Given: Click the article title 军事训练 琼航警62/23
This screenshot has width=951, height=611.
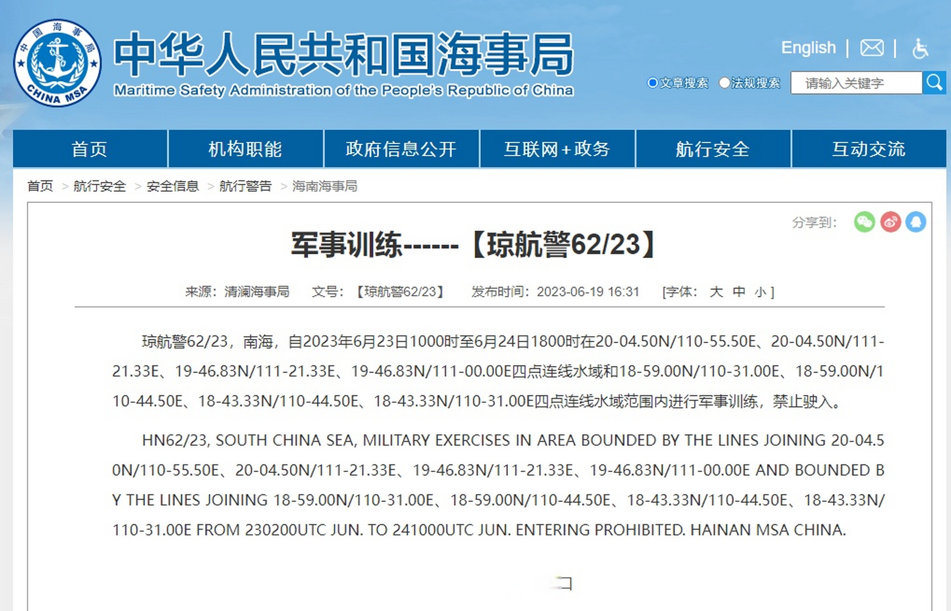Looking at the screenshot, I should point(474,244).
